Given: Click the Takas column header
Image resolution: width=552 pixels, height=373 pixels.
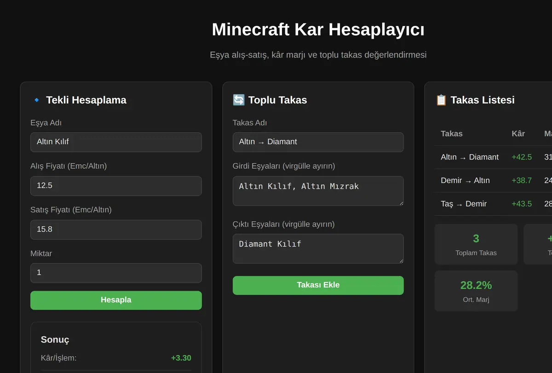Looking at the screenshot, I should coord(452,133).
